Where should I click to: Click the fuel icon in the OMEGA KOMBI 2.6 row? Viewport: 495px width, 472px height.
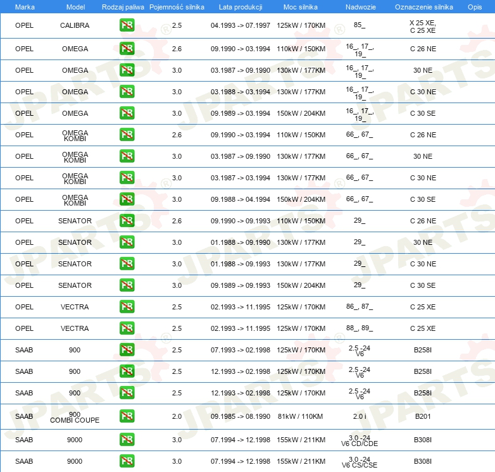point(127,134)
